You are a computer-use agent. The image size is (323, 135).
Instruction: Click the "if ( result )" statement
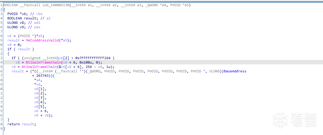pos(21,49)
